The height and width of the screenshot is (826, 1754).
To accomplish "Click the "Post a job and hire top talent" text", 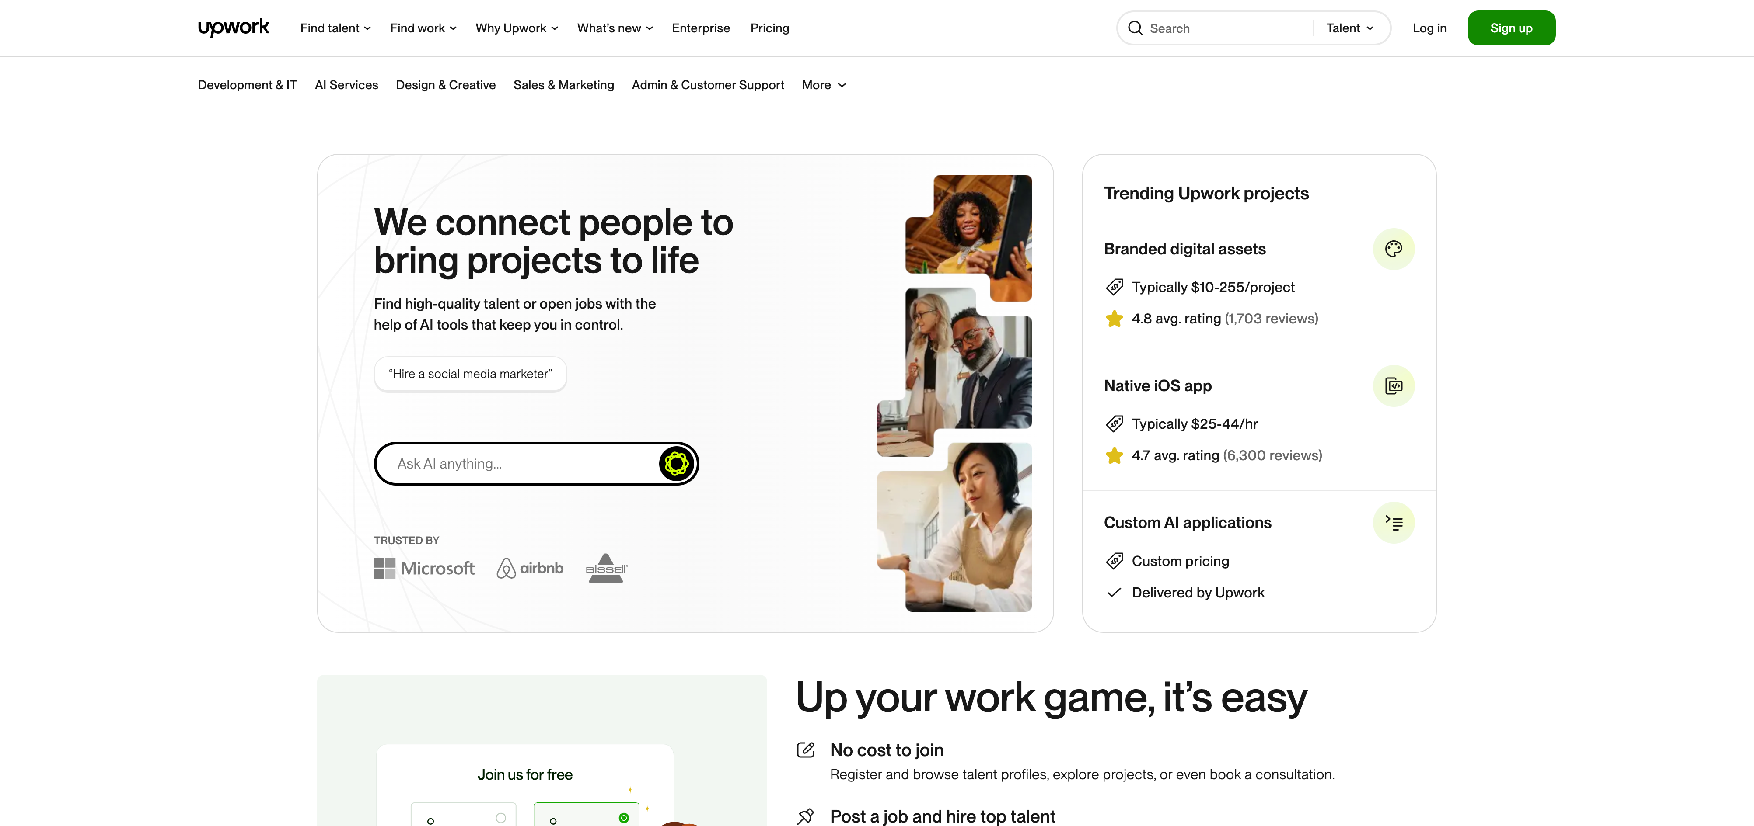I will [x=942, y=816].
